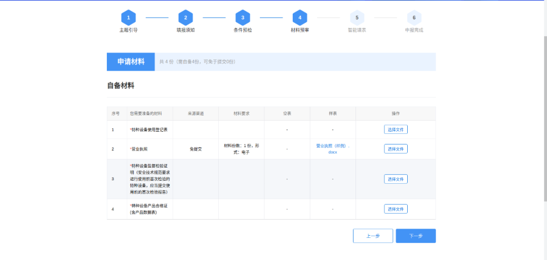
Task: Go back with the 上一步 button
Action: 373,236
